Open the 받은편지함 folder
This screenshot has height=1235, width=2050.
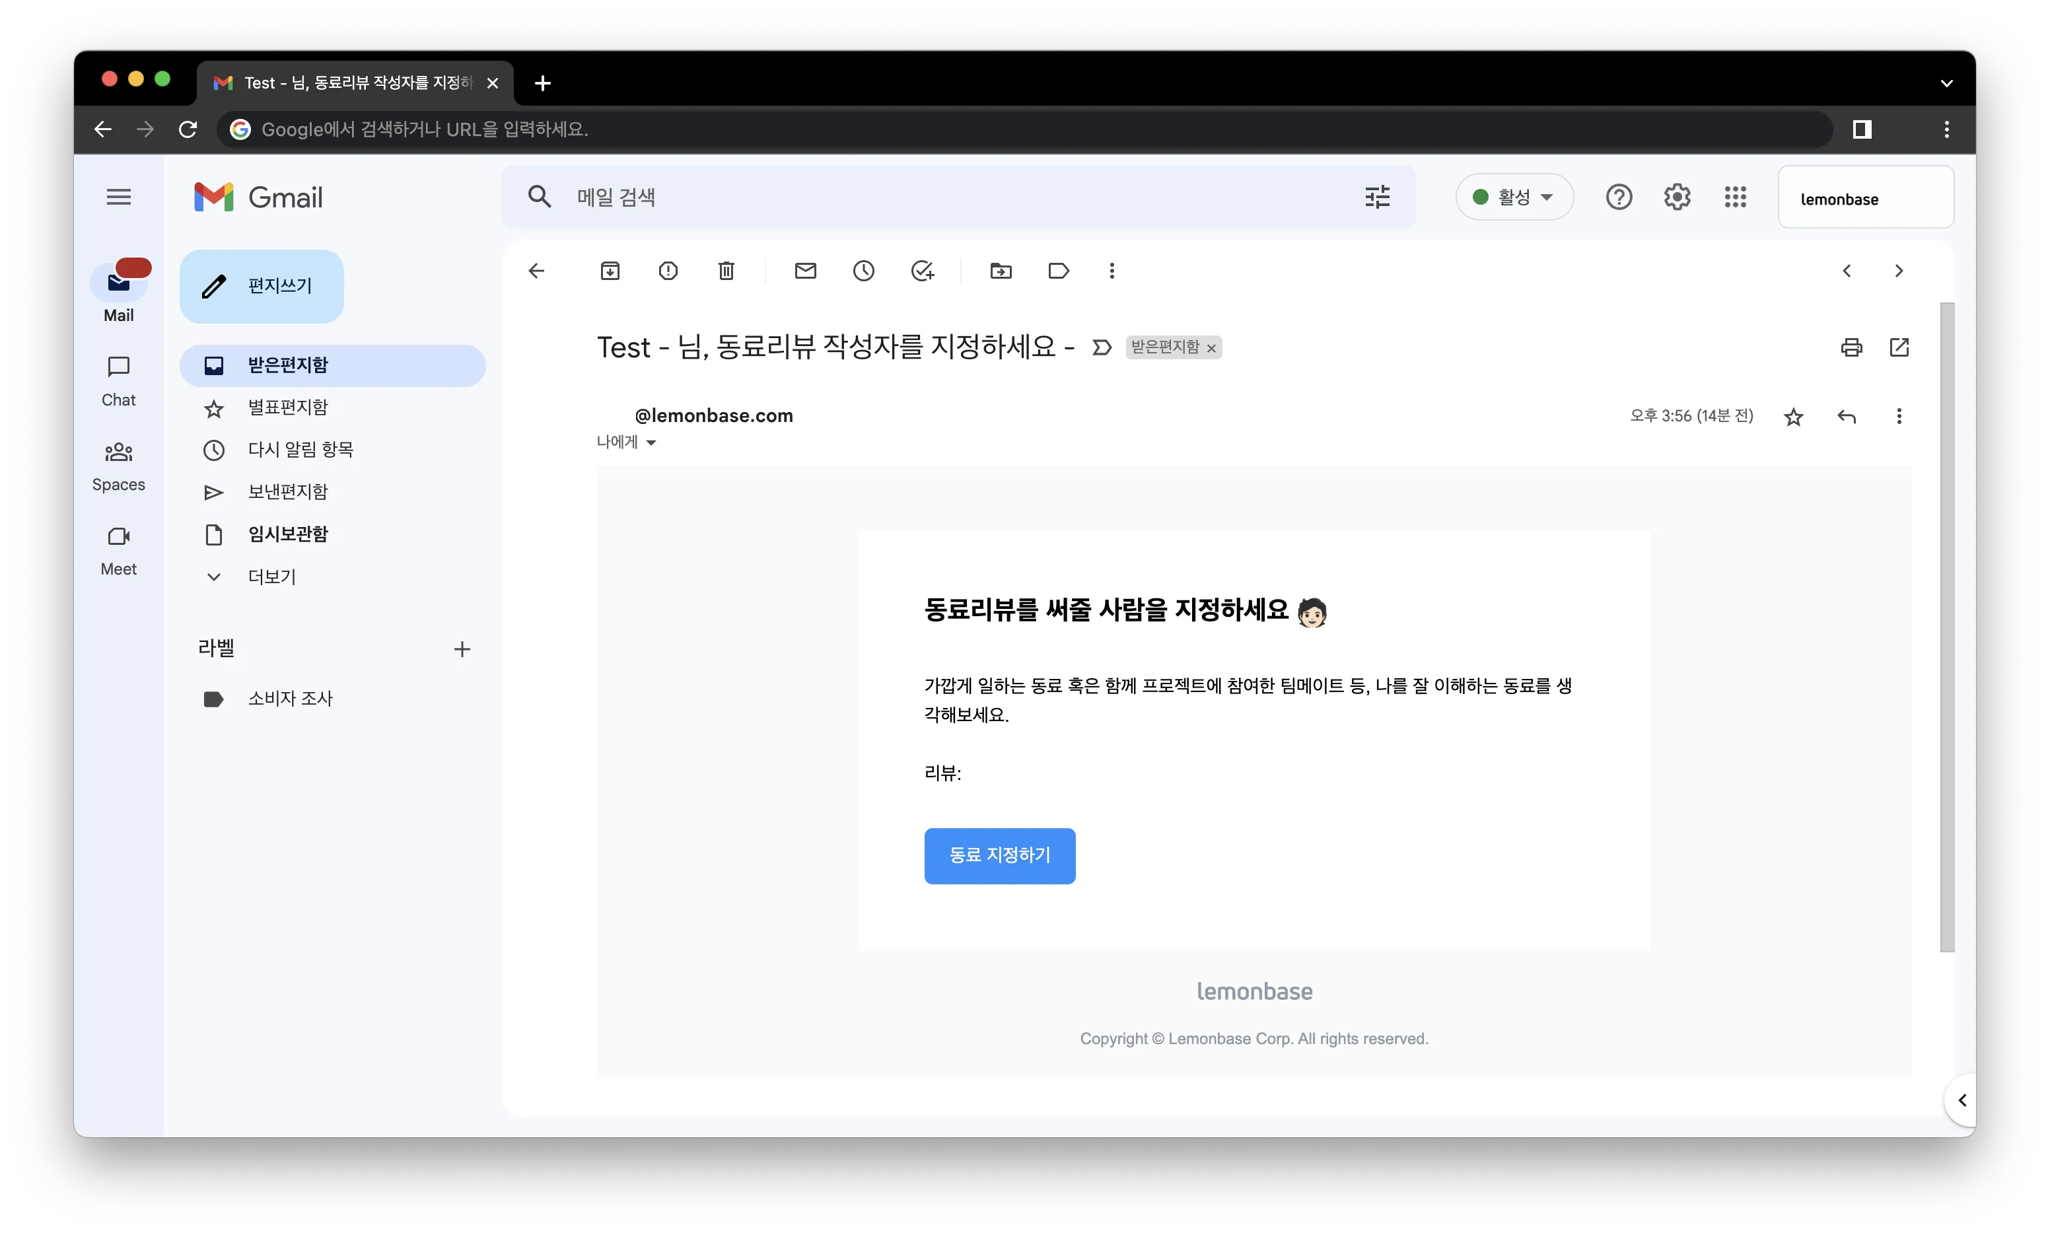[333, 365]
